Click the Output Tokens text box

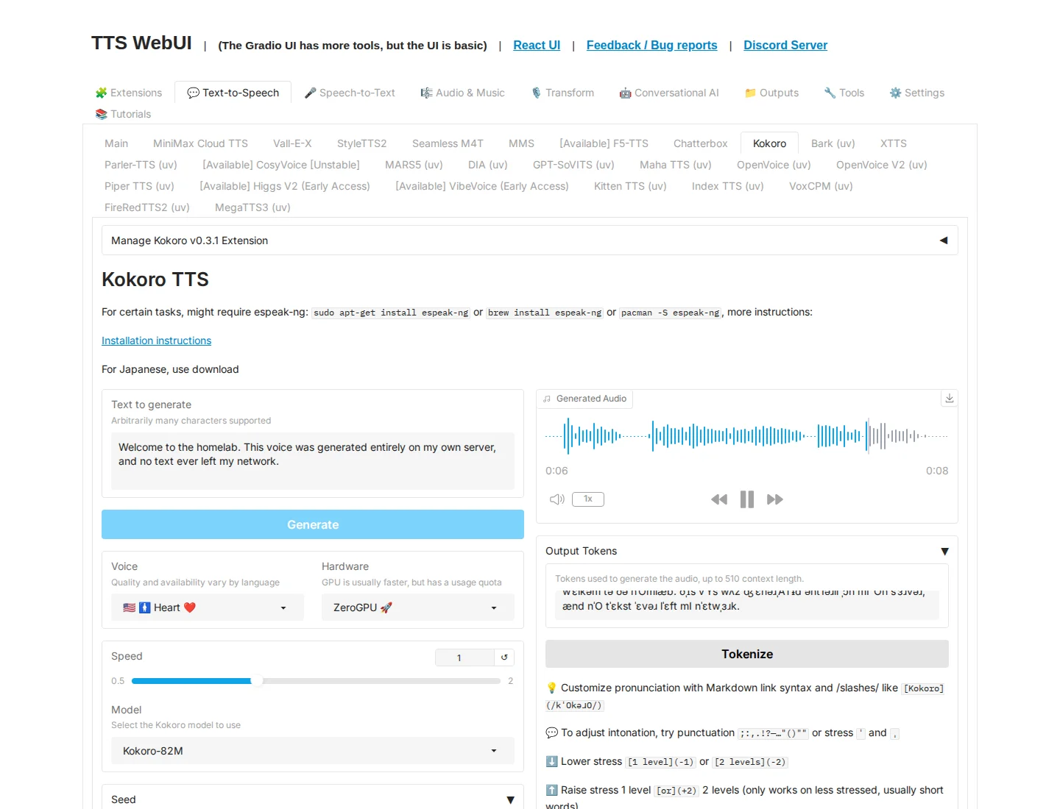[747, 605]
